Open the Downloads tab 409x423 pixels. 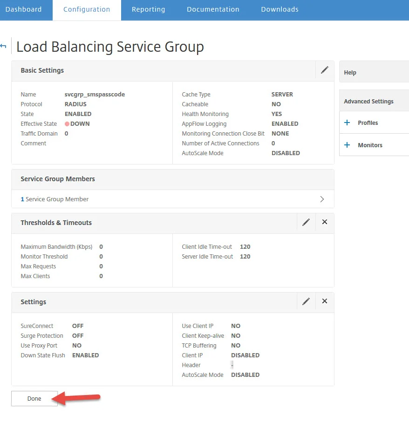coord(280,9)
